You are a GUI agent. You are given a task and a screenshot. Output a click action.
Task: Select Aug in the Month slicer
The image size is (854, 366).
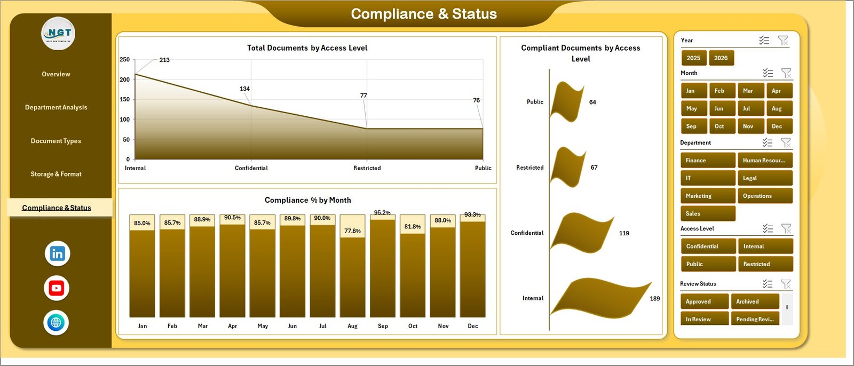click(779, 108)
